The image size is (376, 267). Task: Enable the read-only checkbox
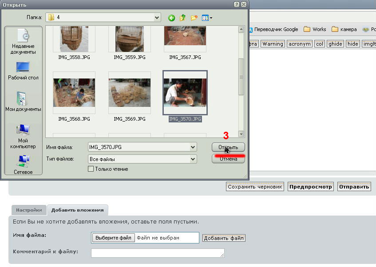(x=91, y=169)
